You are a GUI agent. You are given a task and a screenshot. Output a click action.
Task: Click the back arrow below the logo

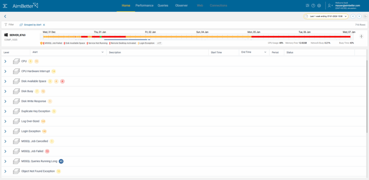(5, 16)
